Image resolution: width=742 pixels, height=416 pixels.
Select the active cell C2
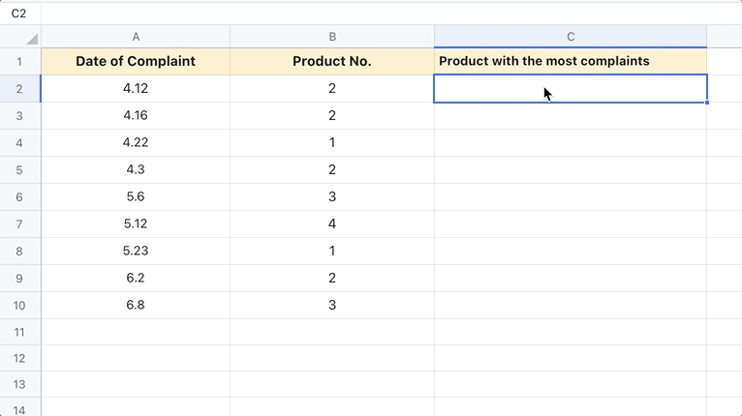click(x=571, y=88)
